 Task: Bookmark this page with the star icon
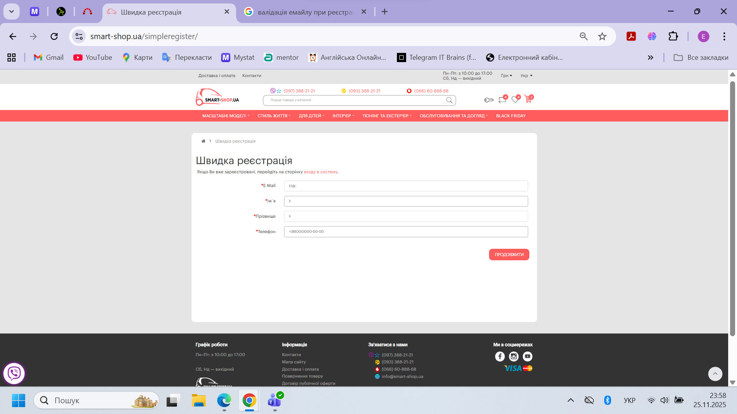[x=602, y=36]
